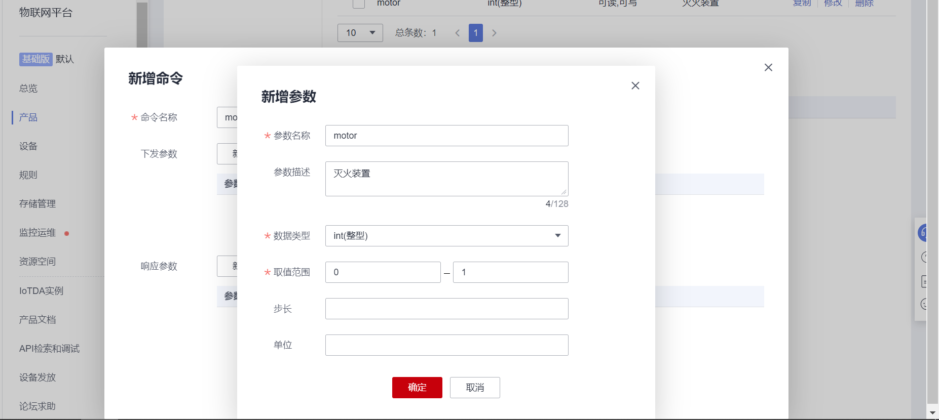This screenshot has width=939, height=420.
Task: Click 删除 link in motor row
Action: coord(864,3)
